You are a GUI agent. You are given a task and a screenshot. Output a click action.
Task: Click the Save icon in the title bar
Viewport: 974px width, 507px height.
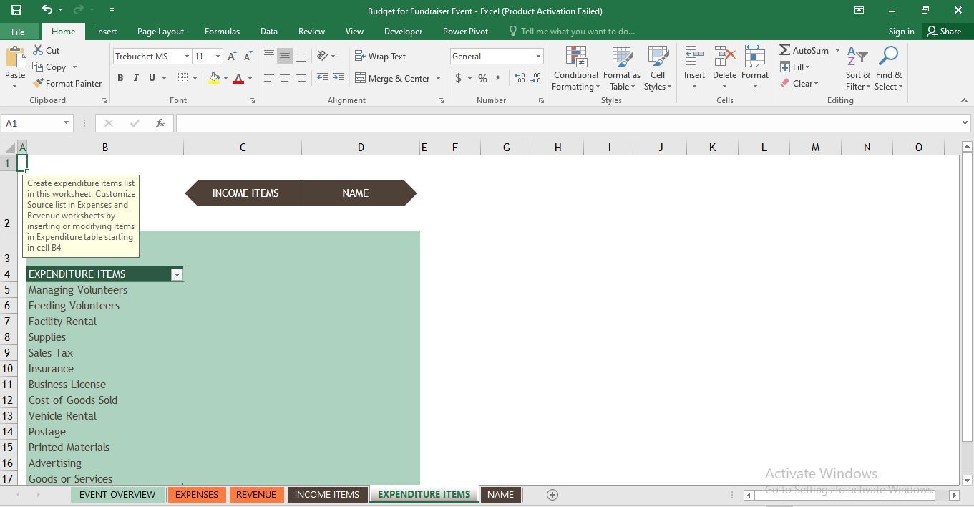point(16,10)
